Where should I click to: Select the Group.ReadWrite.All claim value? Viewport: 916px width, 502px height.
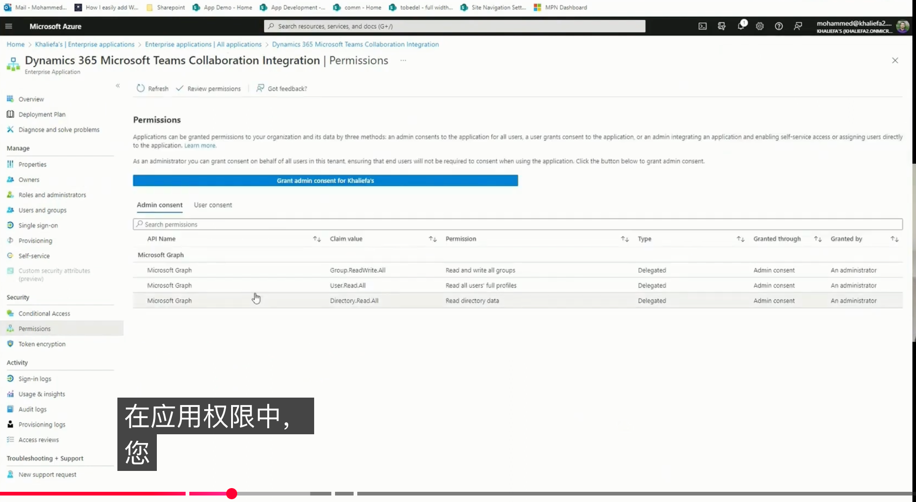(358, 270)
